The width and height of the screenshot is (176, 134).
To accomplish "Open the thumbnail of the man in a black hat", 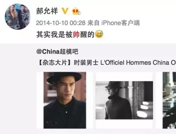I will point(65,100).
